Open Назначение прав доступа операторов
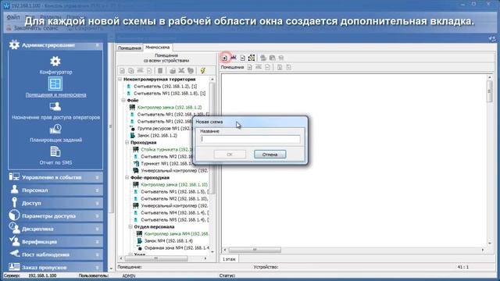 tap(55, 106)
